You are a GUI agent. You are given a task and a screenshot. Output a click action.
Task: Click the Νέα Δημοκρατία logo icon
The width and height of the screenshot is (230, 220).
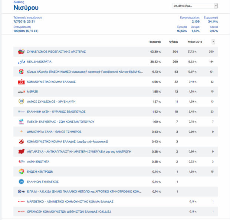[22, 61]
